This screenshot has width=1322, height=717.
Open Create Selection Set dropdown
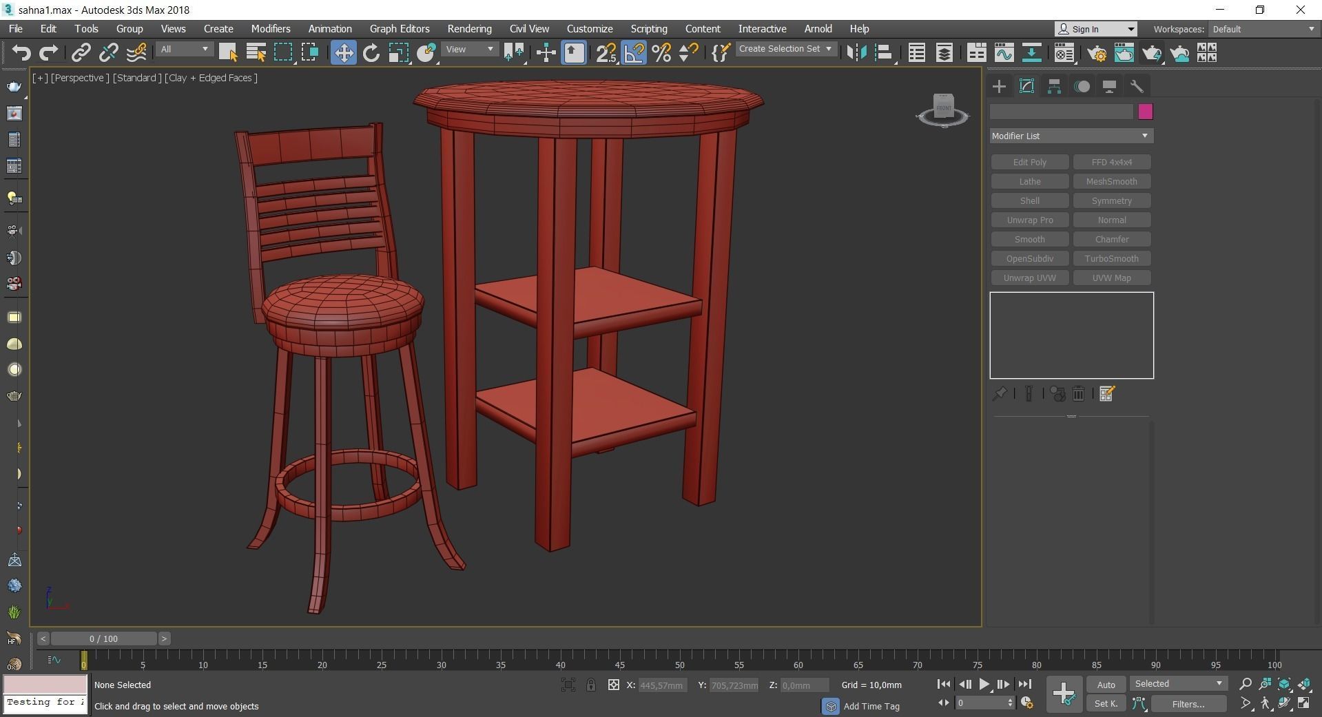785,49
